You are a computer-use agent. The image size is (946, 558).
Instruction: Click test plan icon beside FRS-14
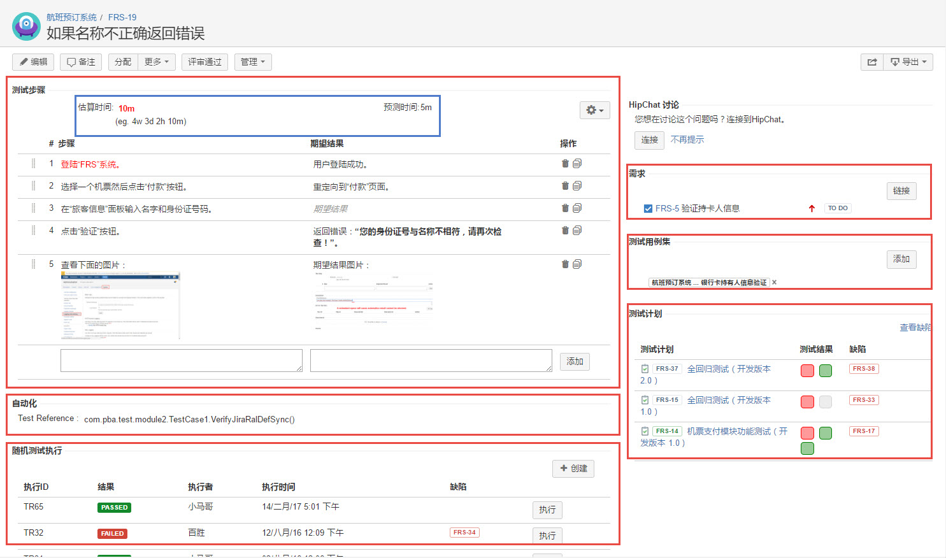(x=645, y=431)
